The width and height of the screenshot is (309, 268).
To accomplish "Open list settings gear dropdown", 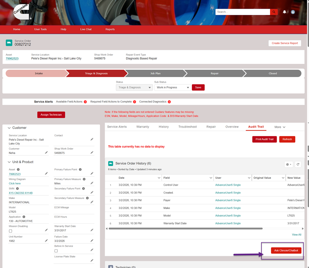I will click(288, 164).
